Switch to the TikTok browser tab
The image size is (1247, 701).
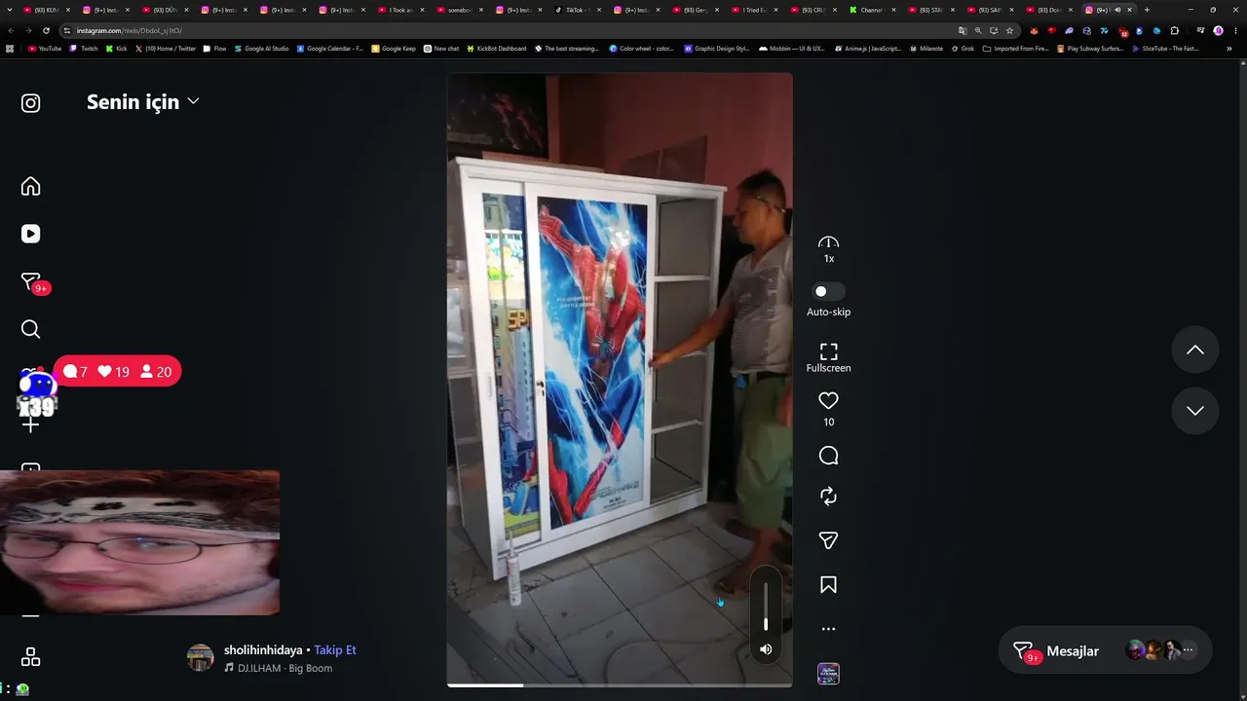(577, 10)
